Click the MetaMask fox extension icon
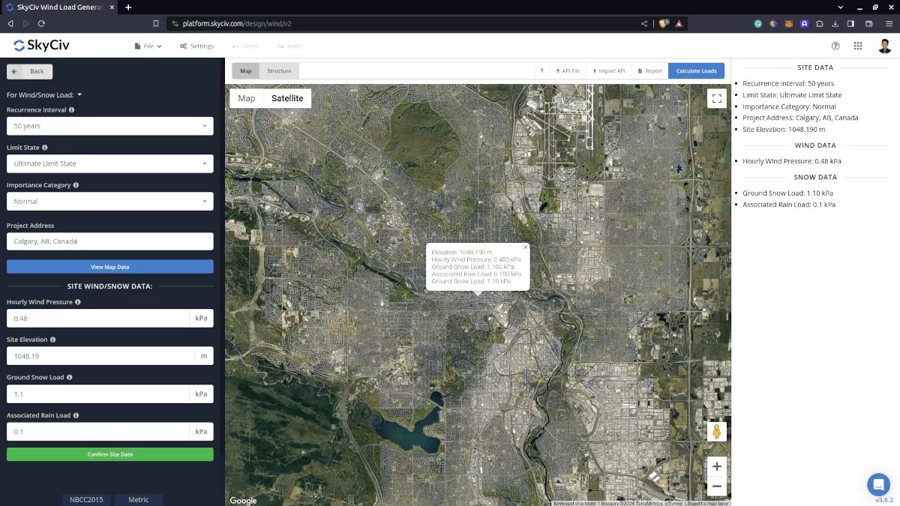 point(789,23)
